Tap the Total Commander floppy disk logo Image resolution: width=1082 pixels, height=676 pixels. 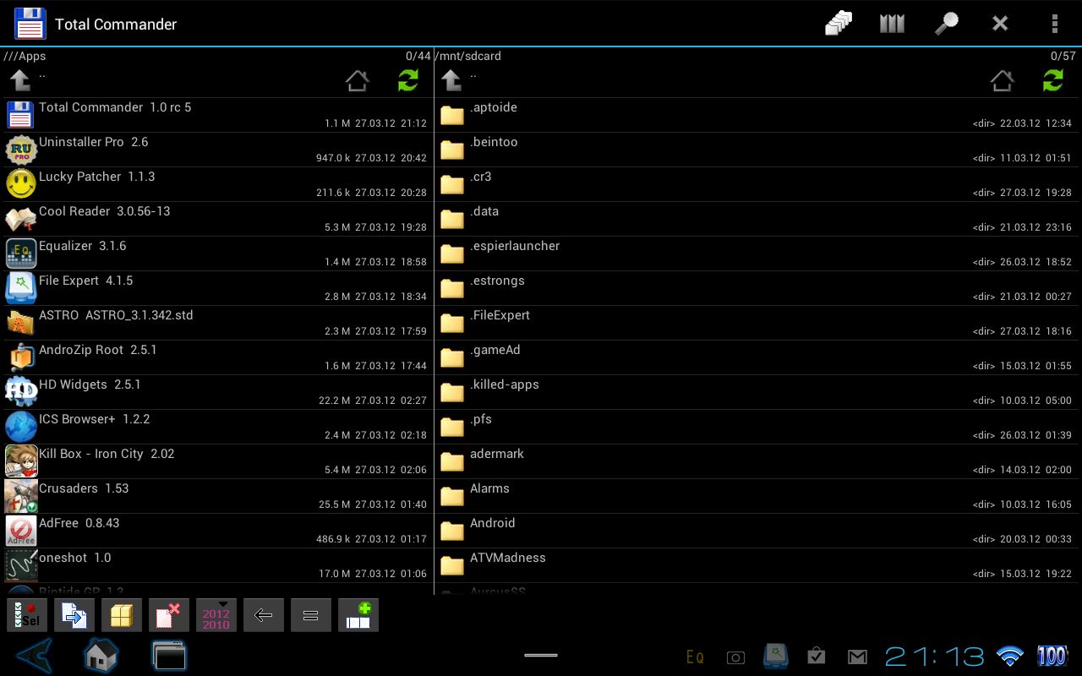[x=30, y=24]
